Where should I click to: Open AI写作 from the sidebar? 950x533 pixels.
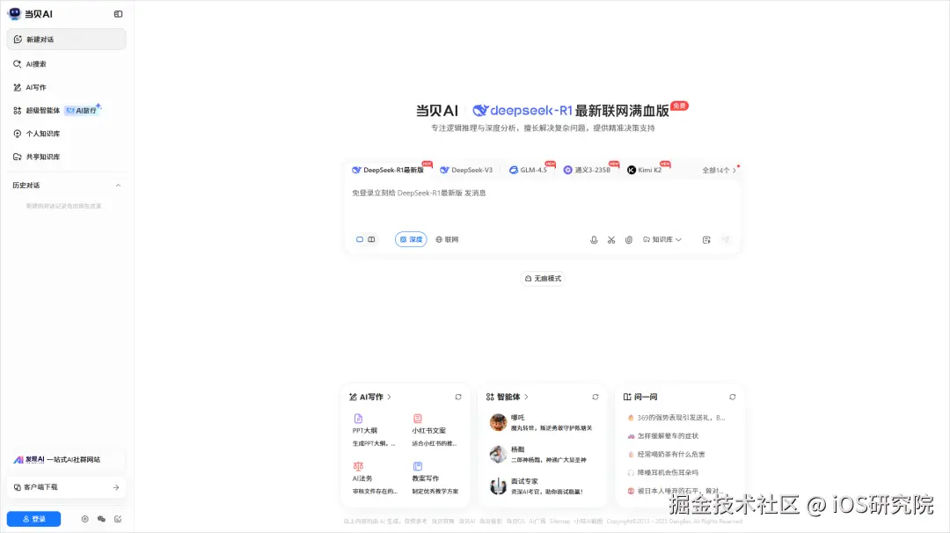click(x=33, y=87)
